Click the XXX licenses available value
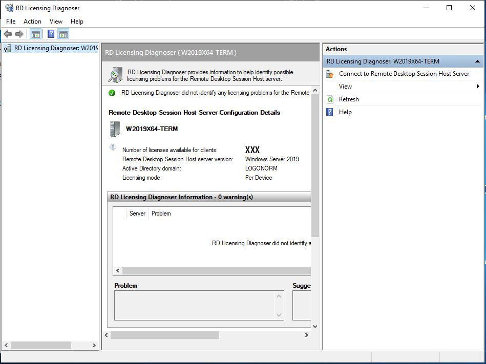Image resolution: width=486 pixels, height=364 pixels. point(252,150)
